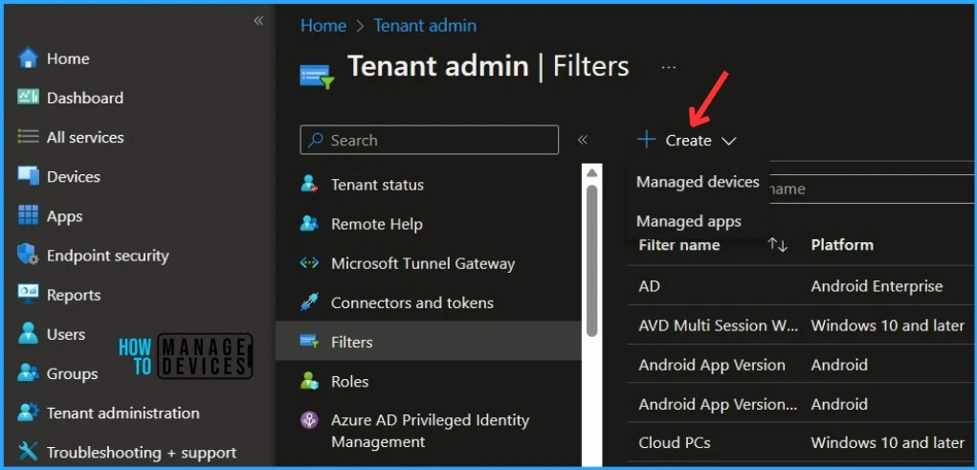Click the Filters header icon beside the title
This screenshot has width=977, height=470.
(x=318, y=77)
